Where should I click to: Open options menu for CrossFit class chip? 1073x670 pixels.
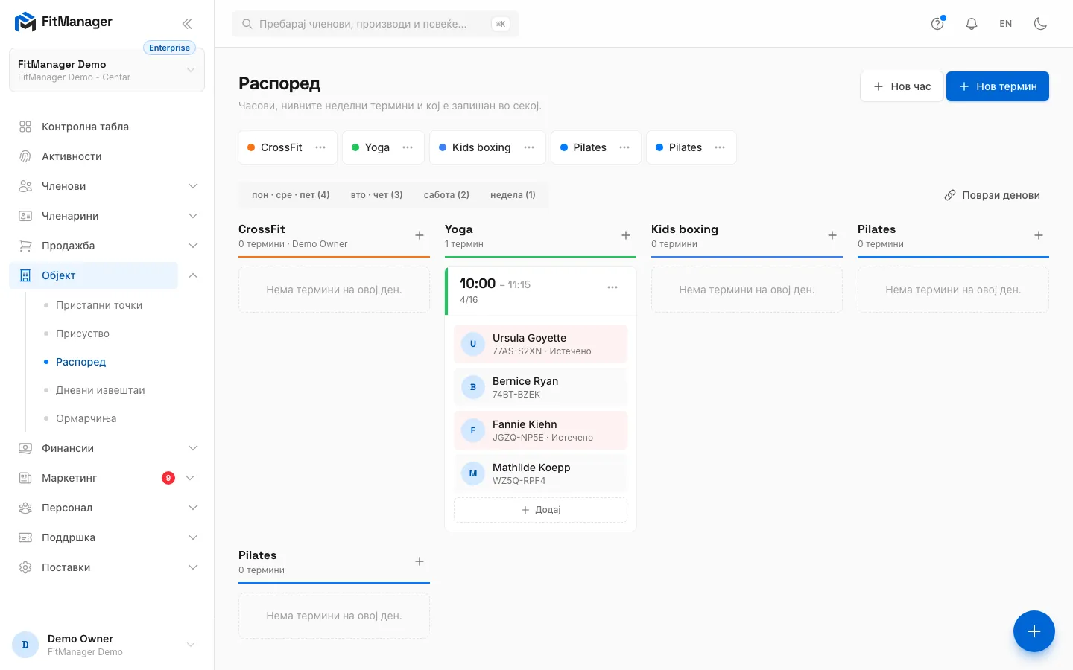point(320,147)
